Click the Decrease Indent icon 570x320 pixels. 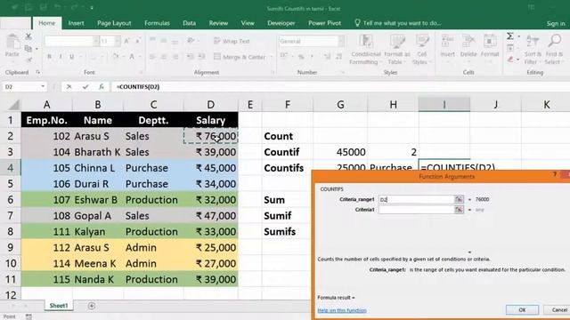click(190, 57)
